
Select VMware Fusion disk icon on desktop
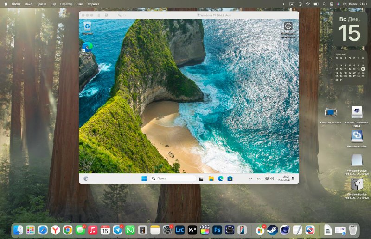coord(357,139)
